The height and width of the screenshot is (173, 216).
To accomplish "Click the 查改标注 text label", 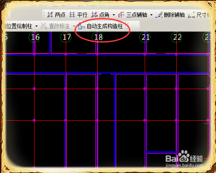I will pos(59,26).
